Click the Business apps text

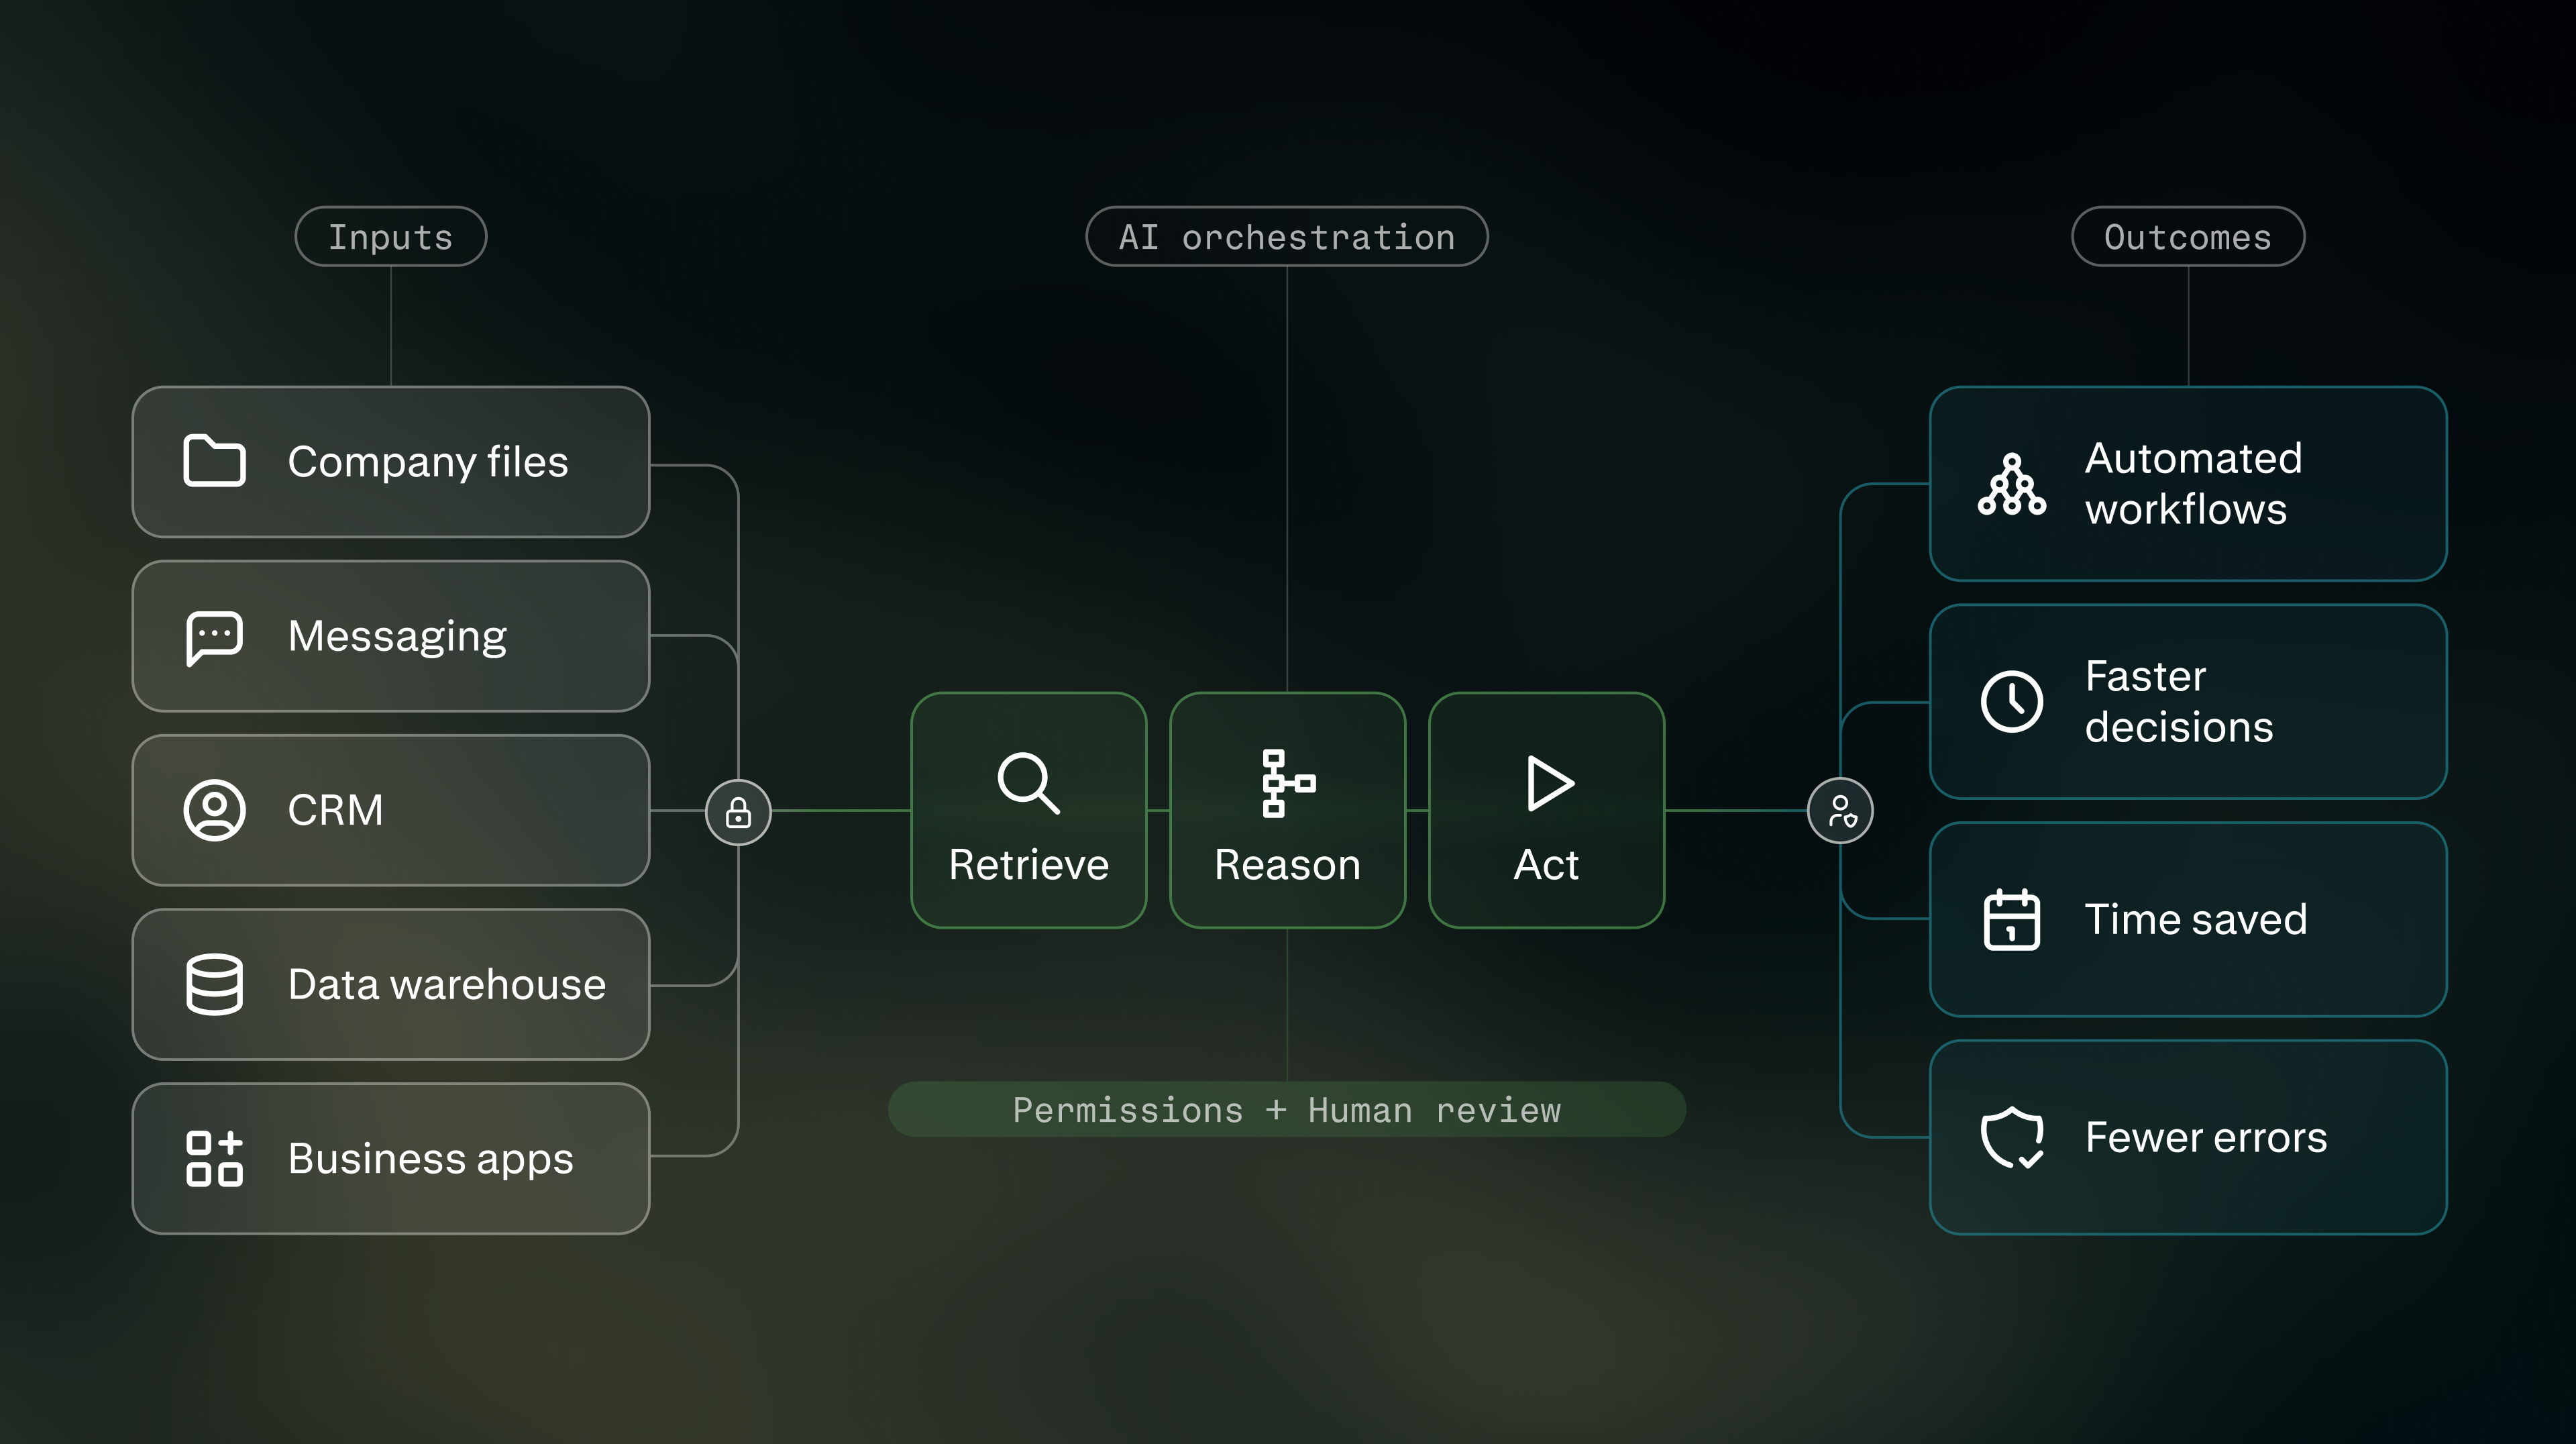[431, 1159]
